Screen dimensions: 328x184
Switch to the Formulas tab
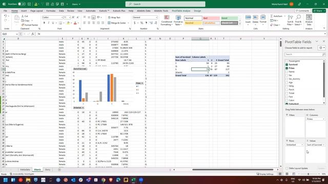(x=51, y=11)
